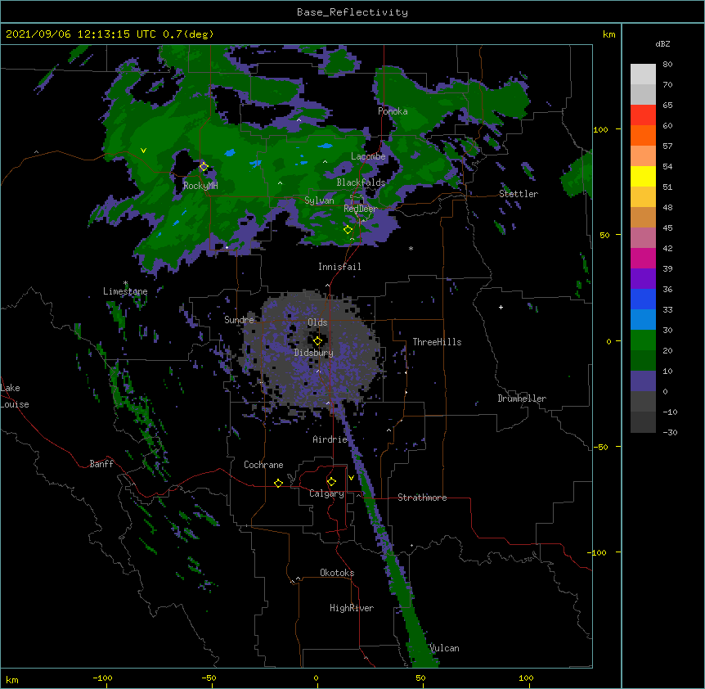Click the yellow V marker east of Calgary
This screenshot has width=705, height=689.
click(x=351, y=478)
